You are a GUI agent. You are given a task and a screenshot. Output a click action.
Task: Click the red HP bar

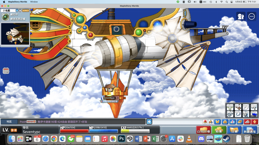coord(74,131)
